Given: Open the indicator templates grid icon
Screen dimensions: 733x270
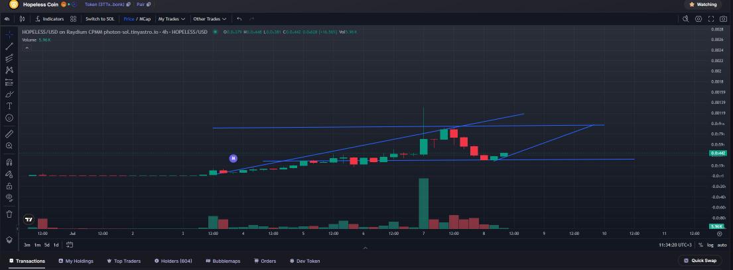Looking at the screenshot, I should 74,19.
